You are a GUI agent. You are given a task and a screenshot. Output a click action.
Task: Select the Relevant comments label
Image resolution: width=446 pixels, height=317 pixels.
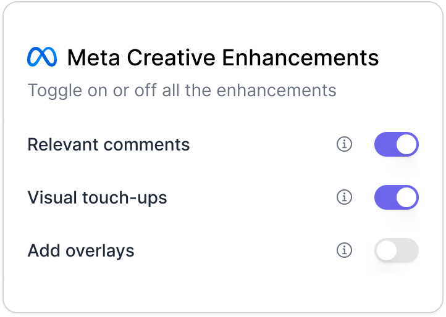click(x=109, y=144)
